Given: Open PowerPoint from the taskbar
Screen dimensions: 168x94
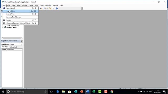Looking at the screenshot, I should click(x=82, y=92).
